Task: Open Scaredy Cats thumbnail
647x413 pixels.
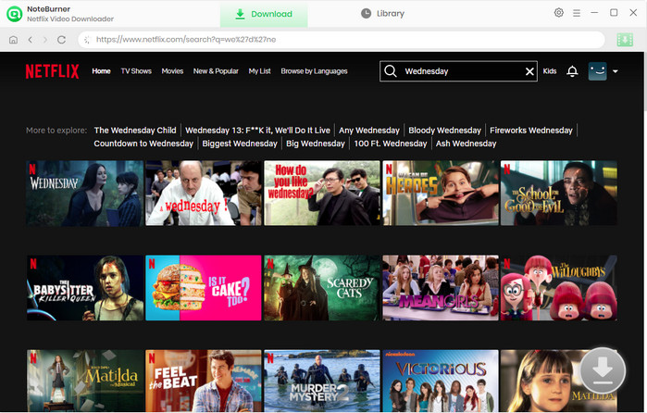Action: 322,288
